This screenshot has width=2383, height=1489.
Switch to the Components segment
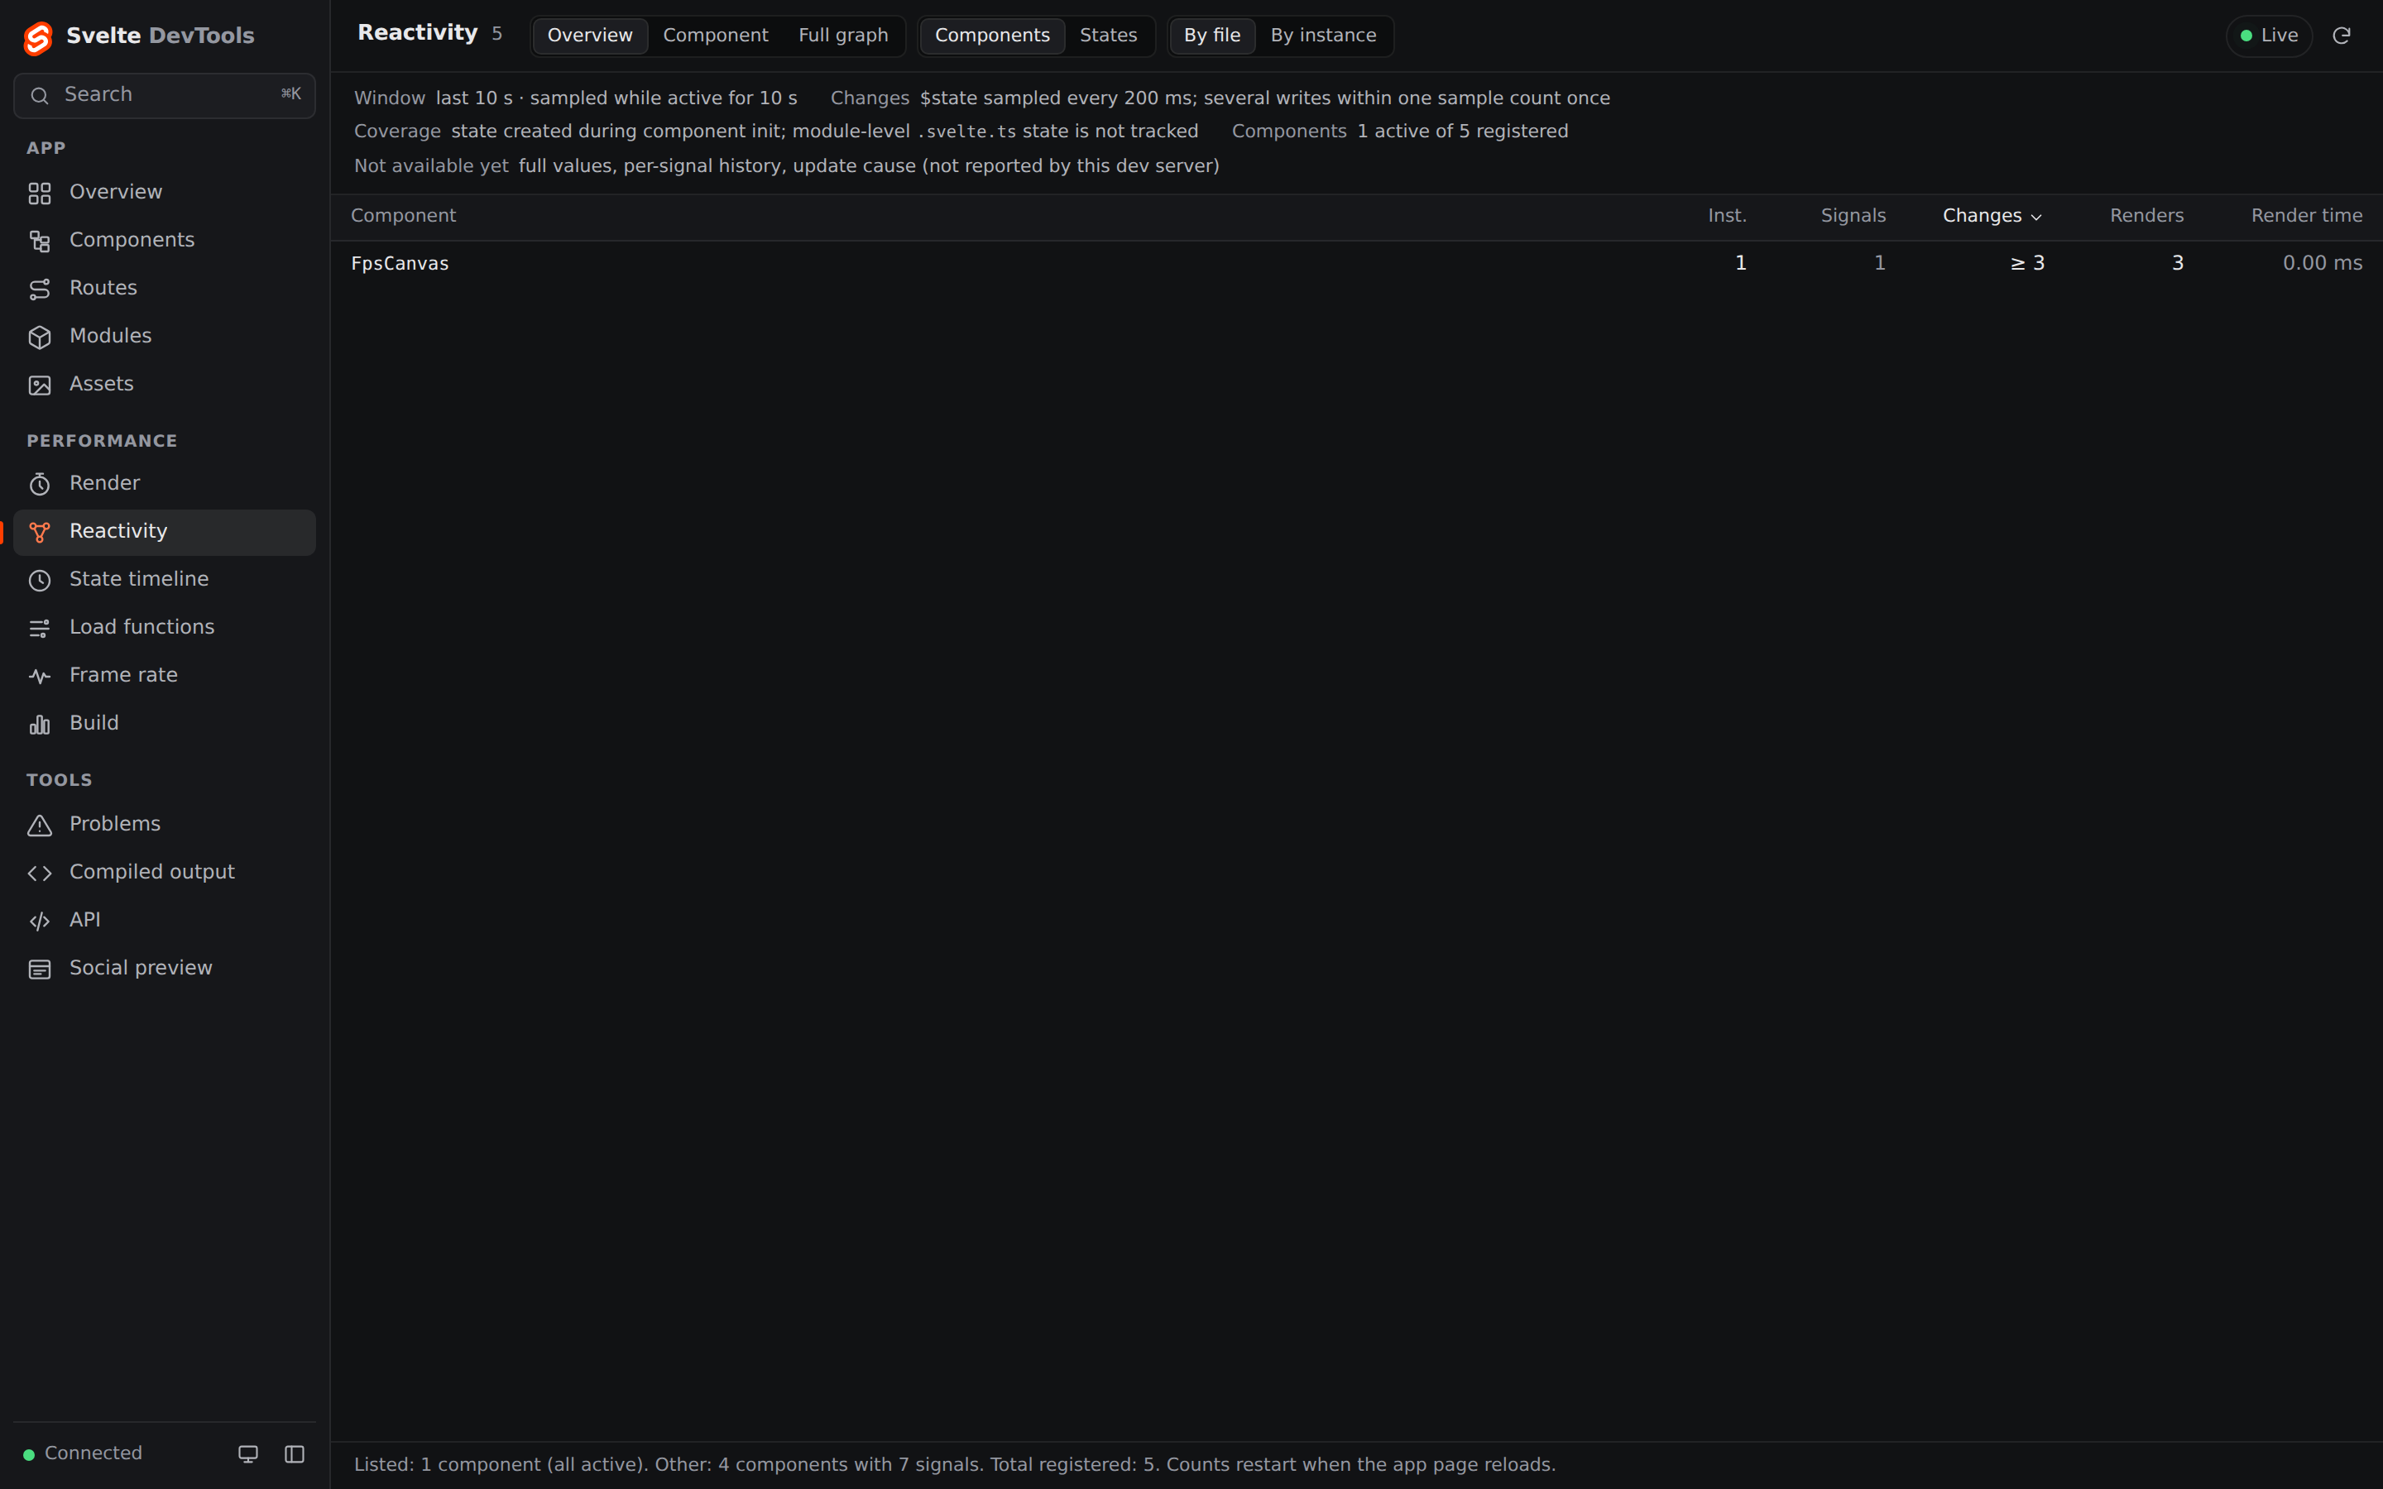pyautogui.click(x=991, y=36)
